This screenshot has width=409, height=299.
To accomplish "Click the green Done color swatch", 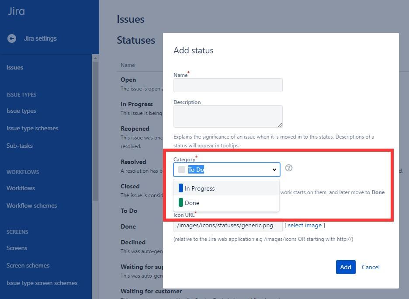I will pos(181,202).
